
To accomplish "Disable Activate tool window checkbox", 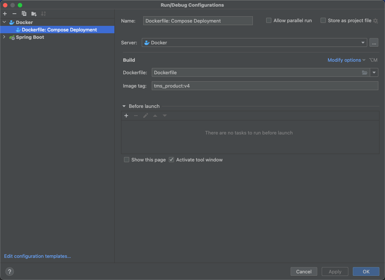I will (x=171, y=160).
